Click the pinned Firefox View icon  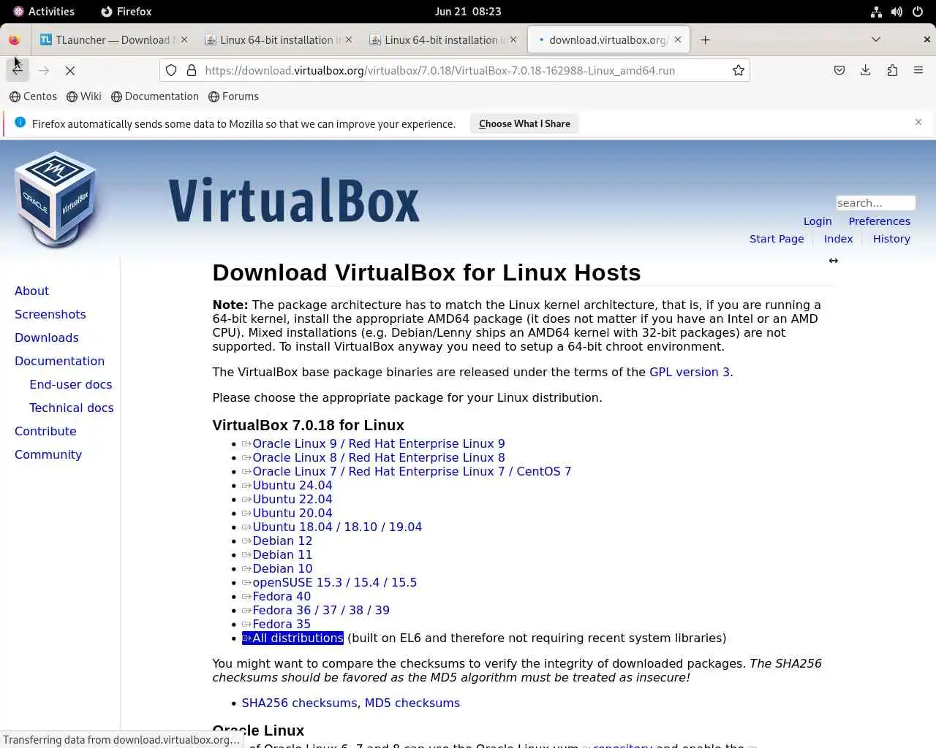pos(14,39)
